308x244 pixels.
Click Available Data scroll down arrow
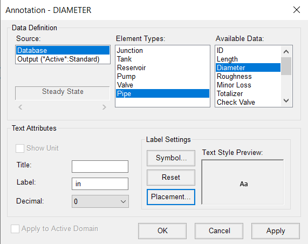pos(286,101)
